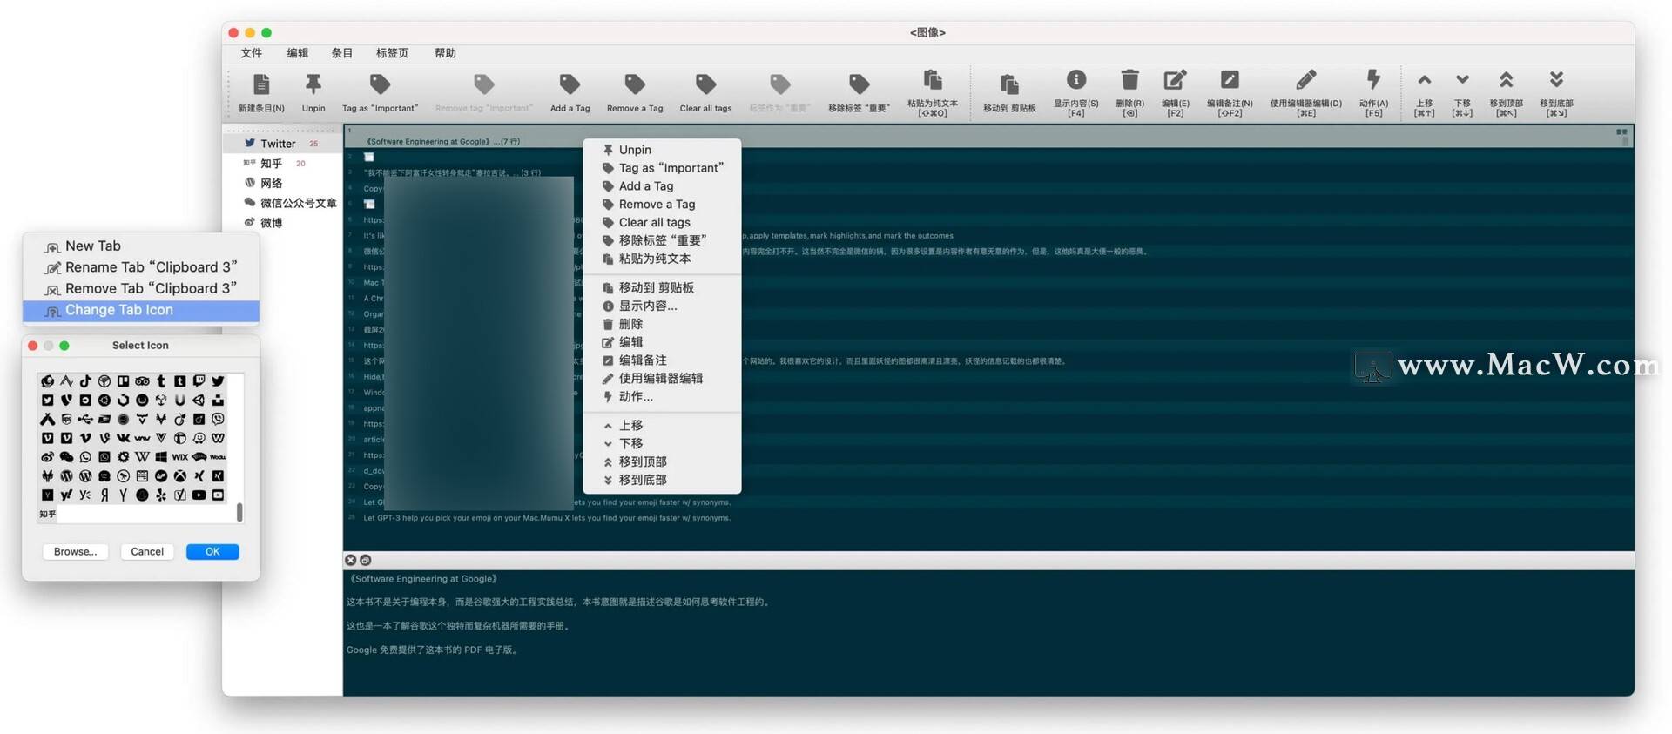The width and height of the screenshot is (1672, 734).
Task: Pick the TikTok icon in Select Icon grid
Action: (x=85, y=381)
